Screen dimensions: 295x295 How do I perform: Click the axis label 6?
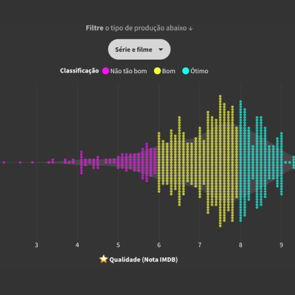tap(159, 245)
